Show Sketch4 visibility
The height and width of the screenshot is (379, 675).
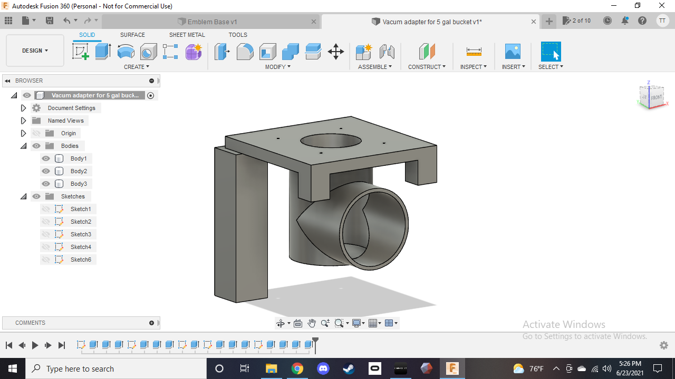click(46, 247)
